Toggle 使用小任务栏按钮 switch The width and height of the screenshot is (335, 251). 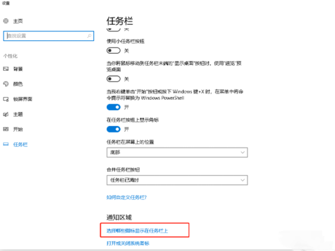tap(113, 50)
